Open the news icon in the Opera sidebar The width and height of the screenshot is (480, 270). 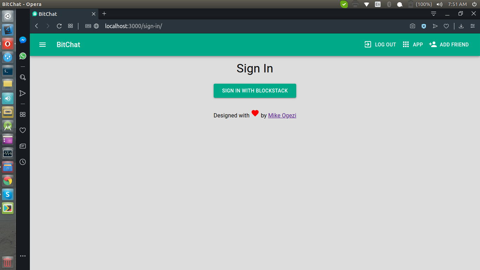[23, 146]
